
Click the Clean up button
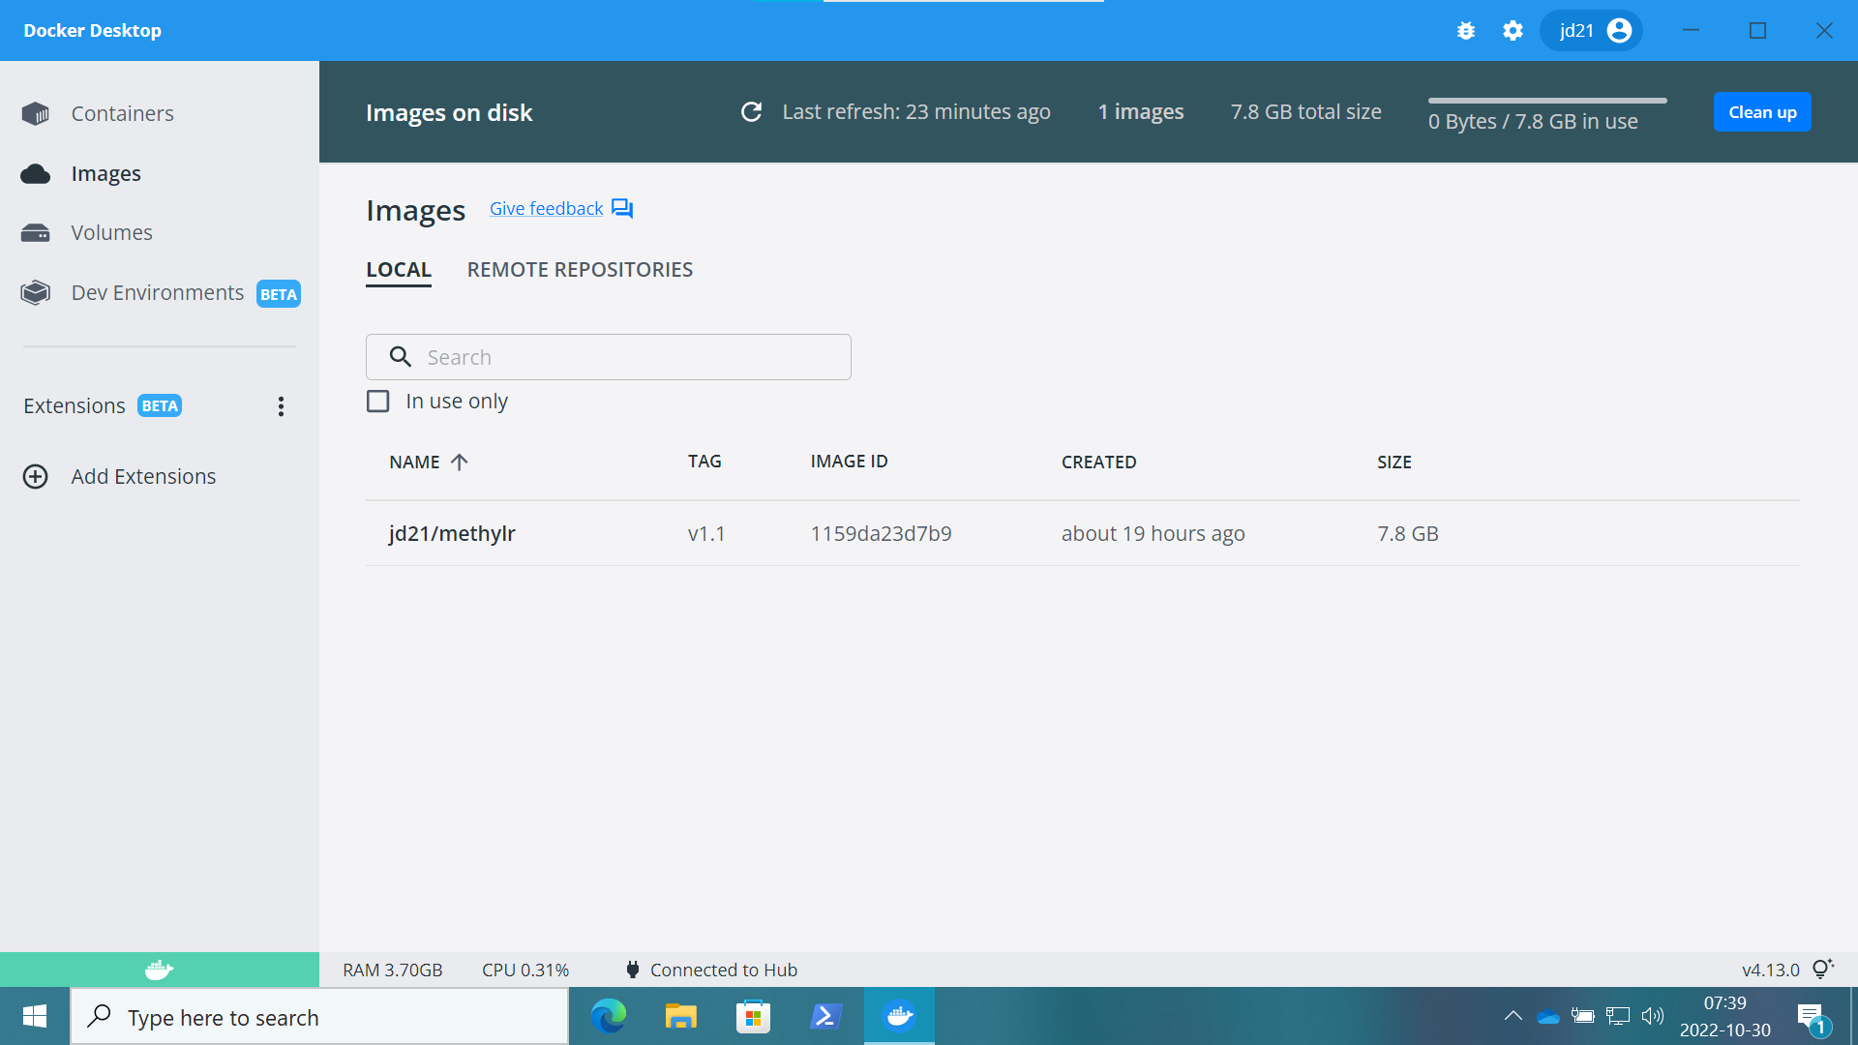pos(1762,112)
